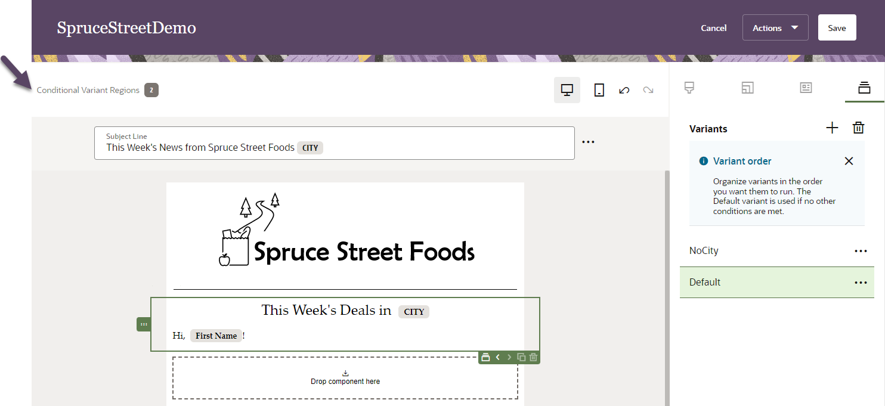This screenshot has height=406, width=885.
Task: Click the SpruceStreetDemo title
Action: [x=126, y=28]
